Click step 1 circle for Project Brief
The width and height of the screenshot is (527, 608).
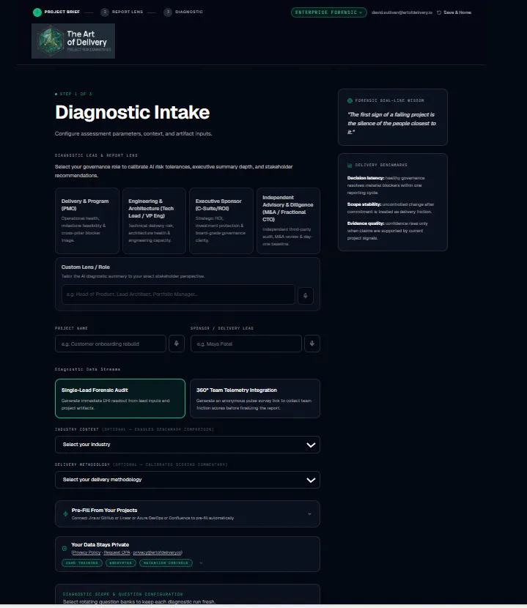click(x=37, y=12)
